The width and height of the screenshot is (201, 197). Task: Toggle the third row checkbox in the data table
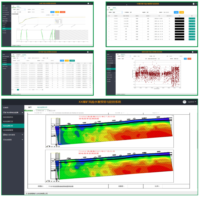pyautogui.click(x=12, y=69)
